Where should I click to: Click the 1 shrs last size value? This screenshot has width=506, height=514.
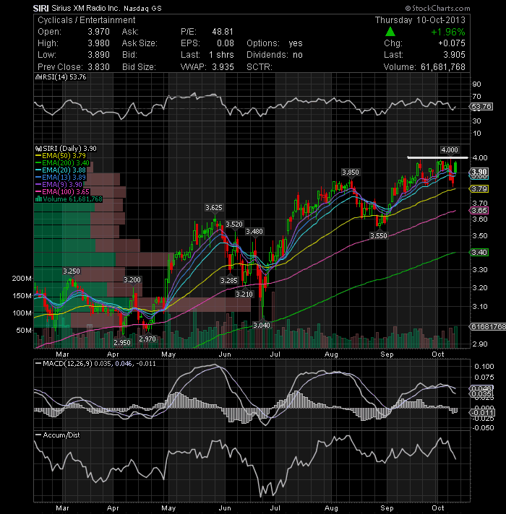pyautogui.click(x=221, y=55)
